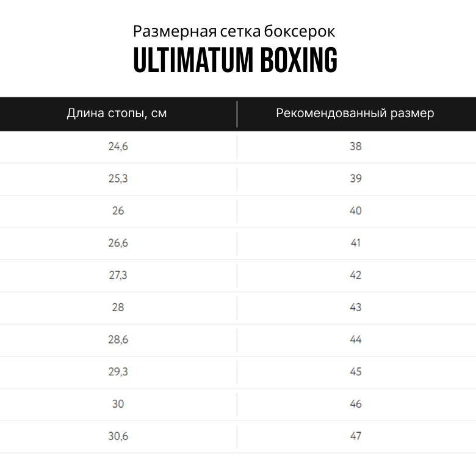Click recommended size 45
This screenshot has width=476, height=476.
[x=356, y=372]
